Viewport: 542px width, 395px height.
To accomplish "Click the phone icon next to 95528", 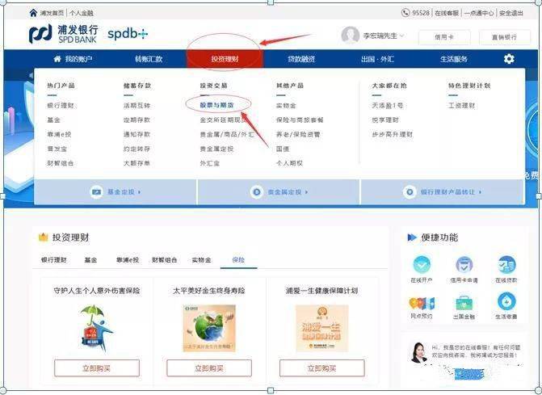I will [x=405, y=13].
